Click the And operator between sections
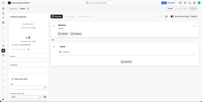 coord(53,40)
